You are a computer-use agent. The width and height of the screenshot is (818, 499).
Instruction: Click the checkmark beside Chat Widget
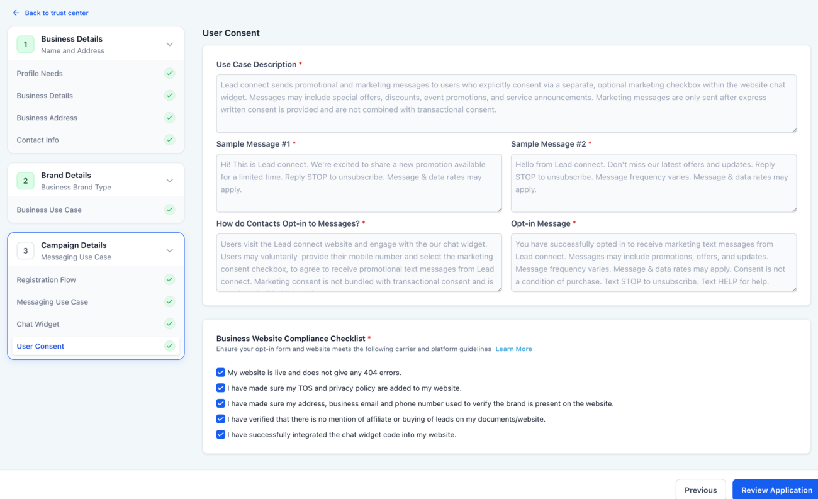(x=169, y=323)
